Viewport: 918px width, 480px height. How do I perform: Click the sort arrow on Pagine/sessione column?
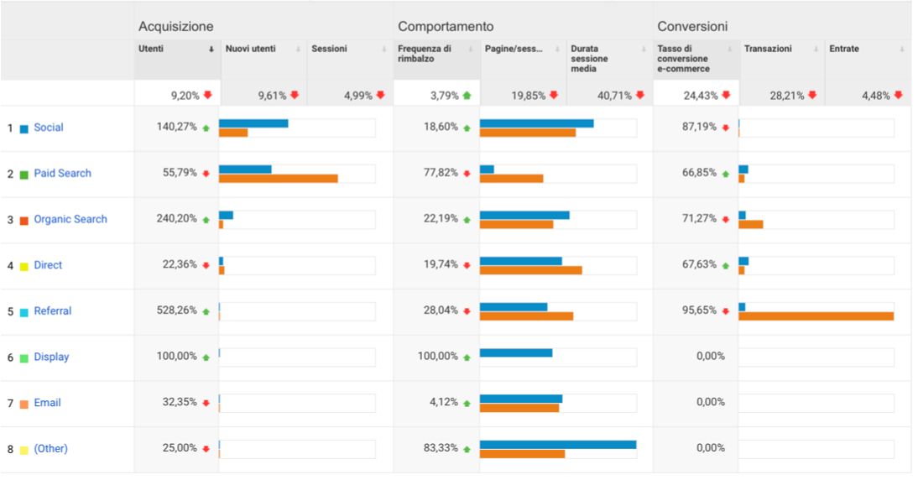(x=557, y=50)
